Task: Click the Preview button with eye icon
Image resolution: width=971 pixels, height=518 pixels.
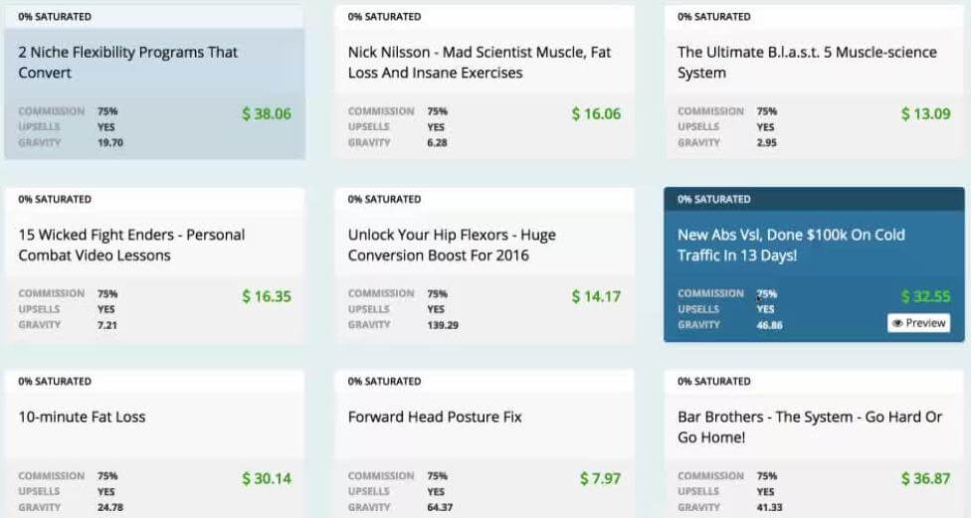Action: pos(918,323)
